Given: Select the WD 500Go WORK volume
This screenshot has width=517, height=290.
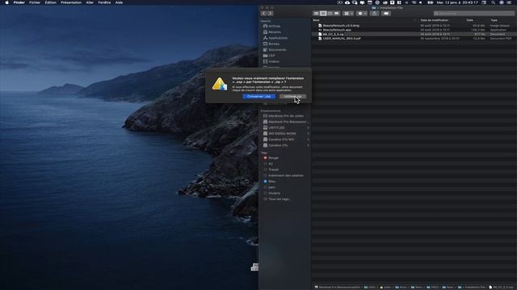Looking at the screenshot, I should point(282,134).
